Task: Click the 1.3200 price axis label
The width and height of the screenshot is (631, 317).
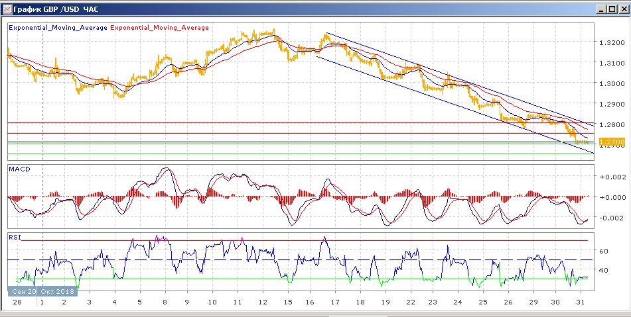Action: [610, 43]
